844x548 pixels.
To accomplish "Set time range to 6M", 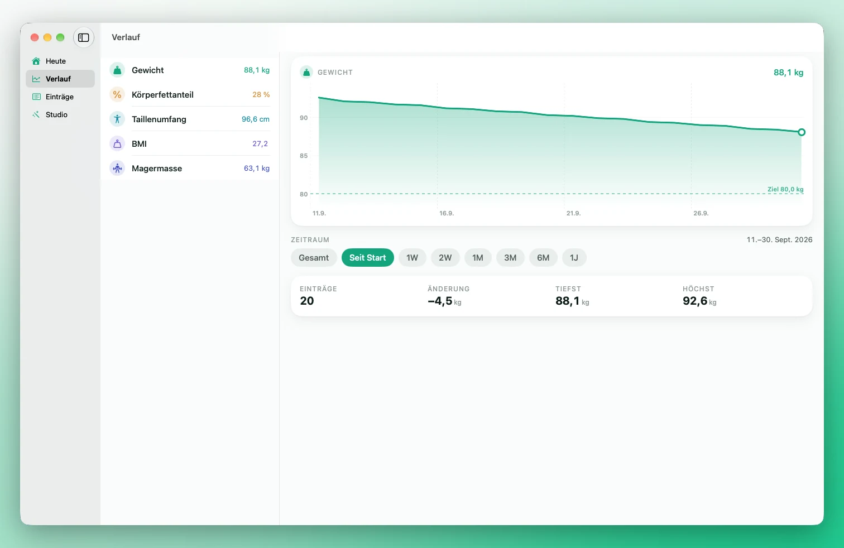I will pyautogui.click(x=543, y=258).
